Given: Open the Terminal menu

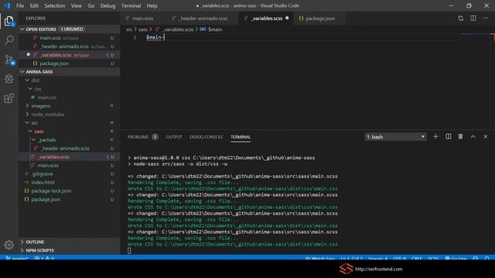Looking at the screenshot, I should click(131, 5).
